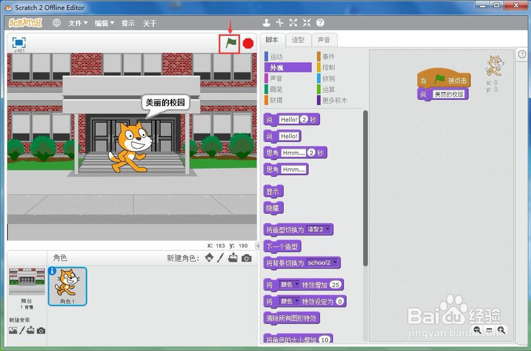Select the 声音 block category
531x351 pixels.
tap(288, 78)
